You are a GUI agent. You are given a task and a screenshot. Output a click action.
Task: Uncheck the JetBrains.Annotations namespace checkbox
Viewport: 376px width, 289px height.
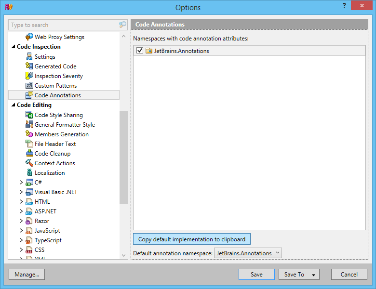(x=140, y=51)
